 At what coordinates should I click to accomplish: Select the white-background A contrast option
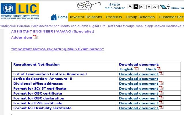point(130,7)
